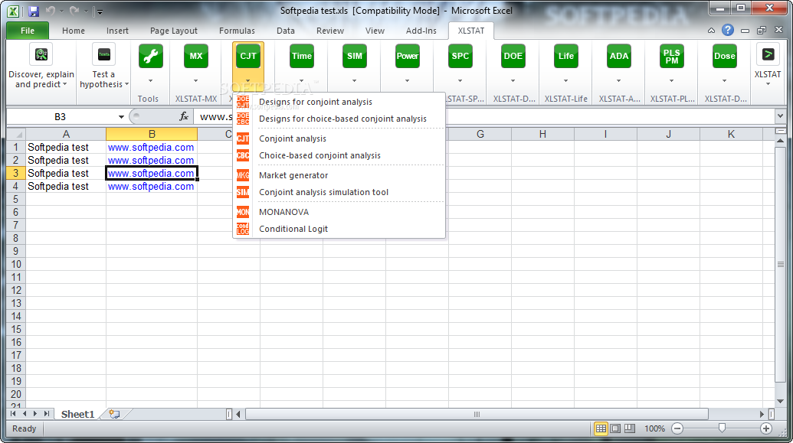Open the PLS PM icon
Viewport: 793px width, 443px height.
(672, 56)
